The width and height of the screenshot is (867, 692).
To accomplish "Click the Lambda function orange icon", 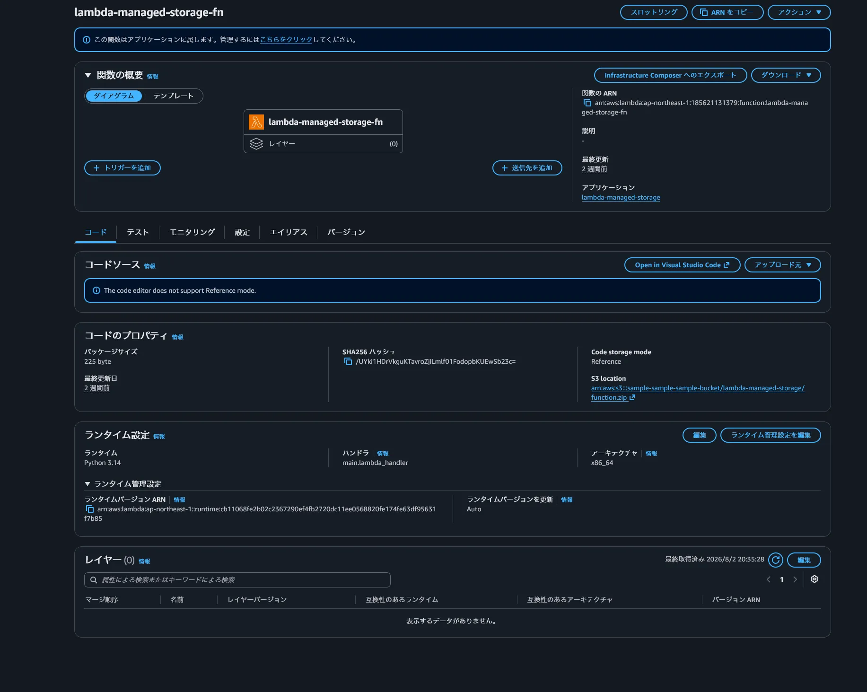I will pyautogui.click(x=256, y=122).
